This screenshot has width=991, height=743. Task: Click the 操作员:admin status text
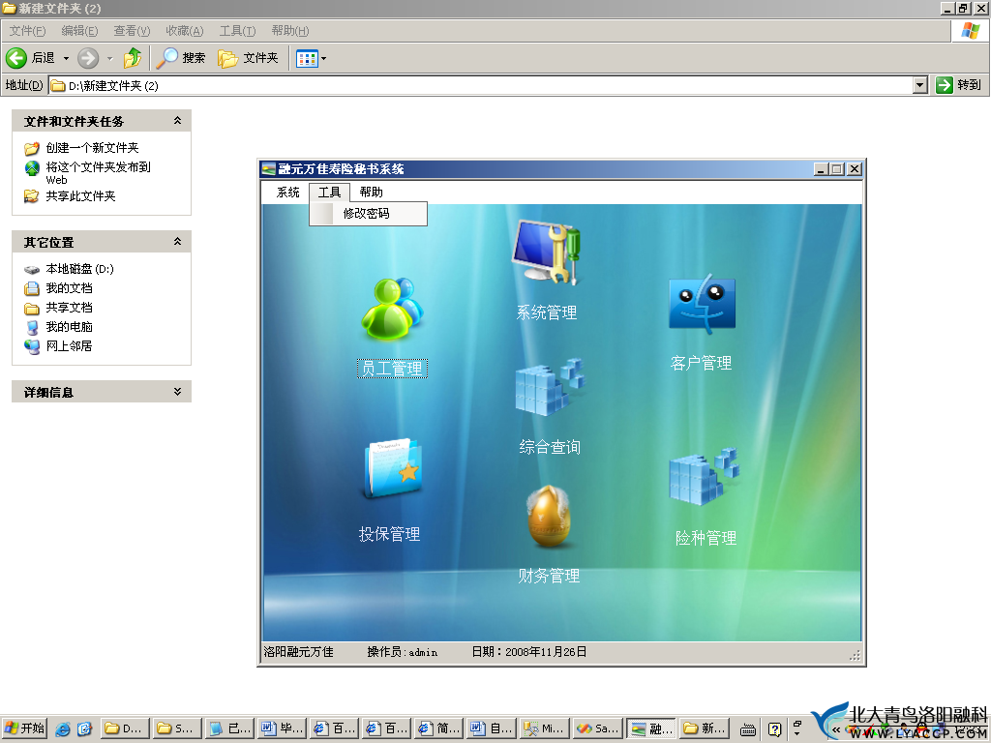click(402, 652)
